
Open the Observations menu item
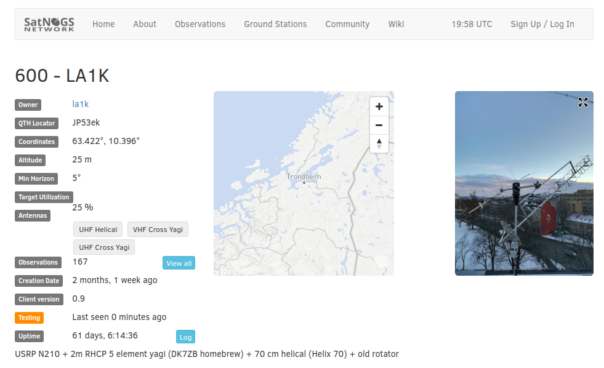(200, 24)
